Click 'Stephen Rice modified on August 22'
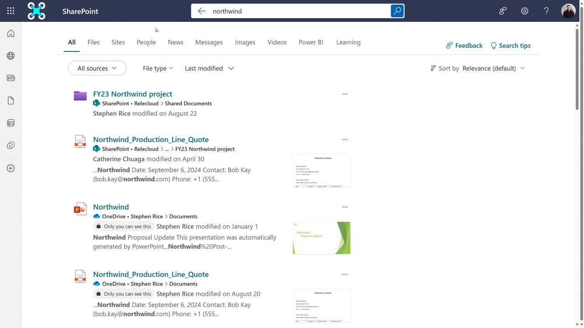 (145, 113)
